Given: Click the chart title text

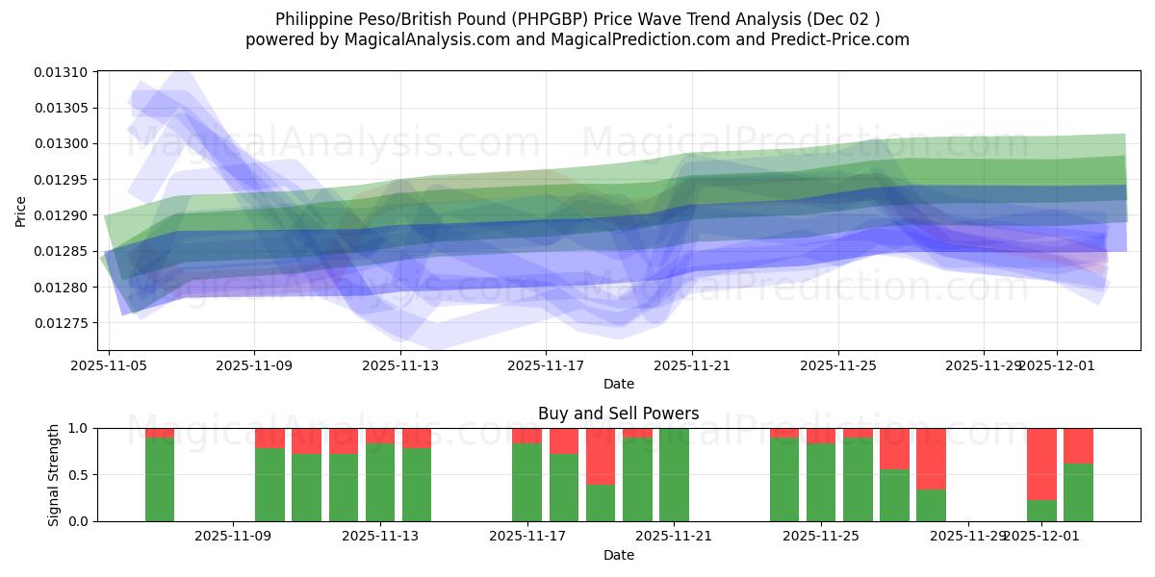Looking at the screenshot, I should tap(577, 17).
